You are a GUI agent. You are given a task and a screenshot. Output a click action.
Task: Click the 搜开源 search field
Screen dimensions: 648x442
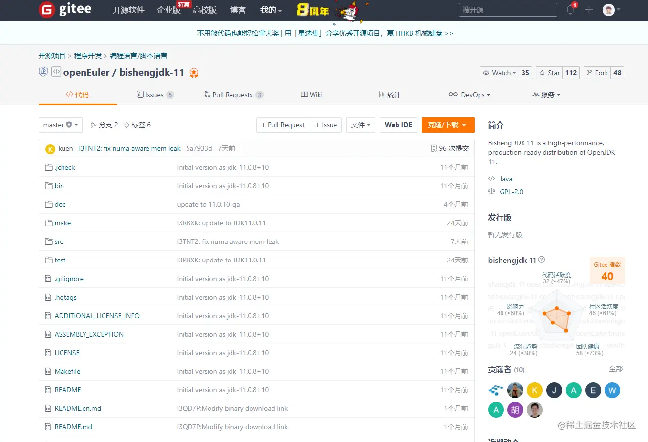(508, 10)
